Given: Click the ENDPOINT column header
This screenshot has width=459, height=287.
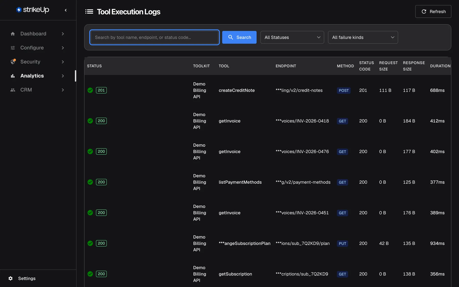Looking at the screenshot, I should tap(286, 66).
